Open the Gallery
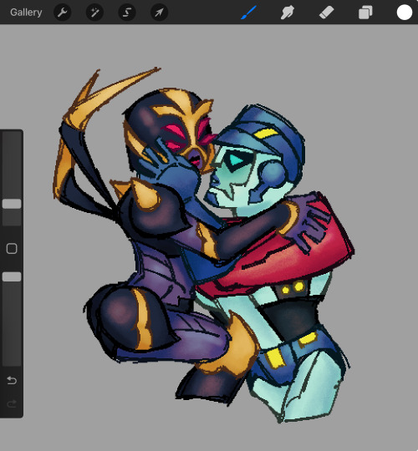This screenshot has width=418, height=451. click(x=26, y=13)
